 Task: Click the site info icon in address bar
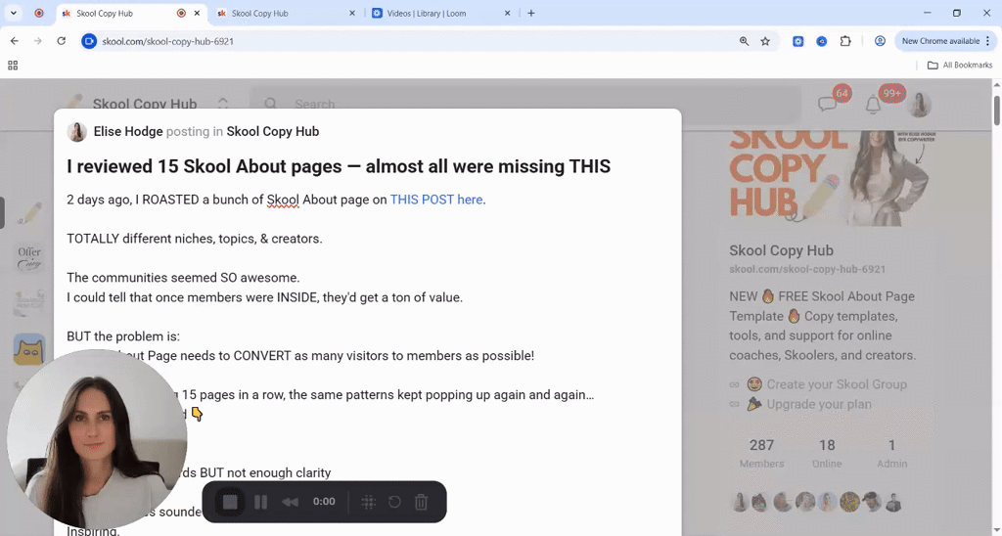89,41
